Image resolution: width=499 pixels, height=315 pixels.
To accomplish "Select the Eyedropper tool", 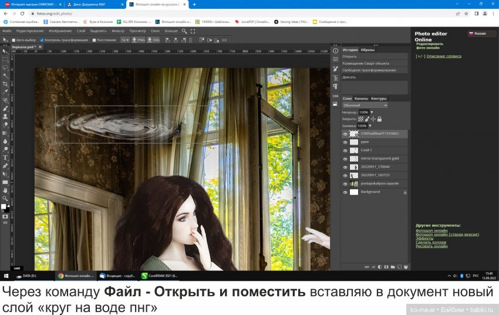I will pyautogui.click(x=5, y=92).
